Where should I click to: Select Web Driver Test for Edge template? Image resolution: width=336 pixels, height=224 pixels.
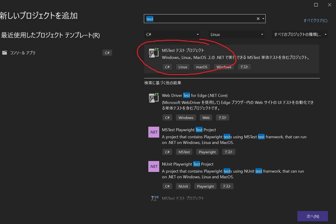pyautogui.click(x=232, y=107)
